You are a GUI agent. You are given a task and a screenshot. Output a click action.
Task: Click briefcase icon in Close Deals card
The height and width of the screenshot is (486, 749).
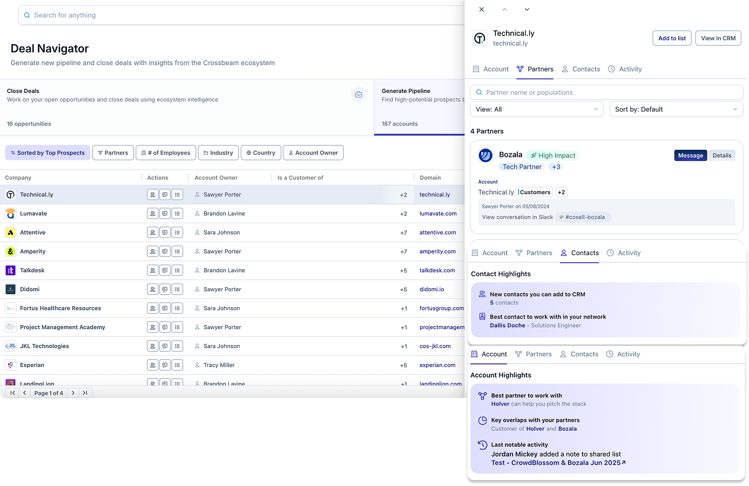(x=359, y=94)
